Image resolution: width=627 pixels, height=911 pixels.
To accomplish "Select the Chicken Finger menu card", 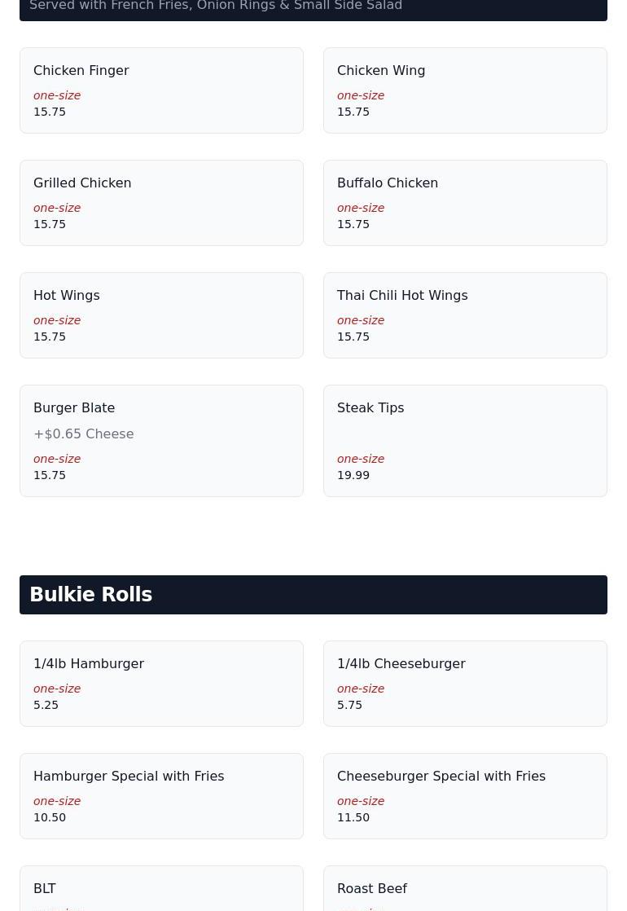I will pos(161,90).
